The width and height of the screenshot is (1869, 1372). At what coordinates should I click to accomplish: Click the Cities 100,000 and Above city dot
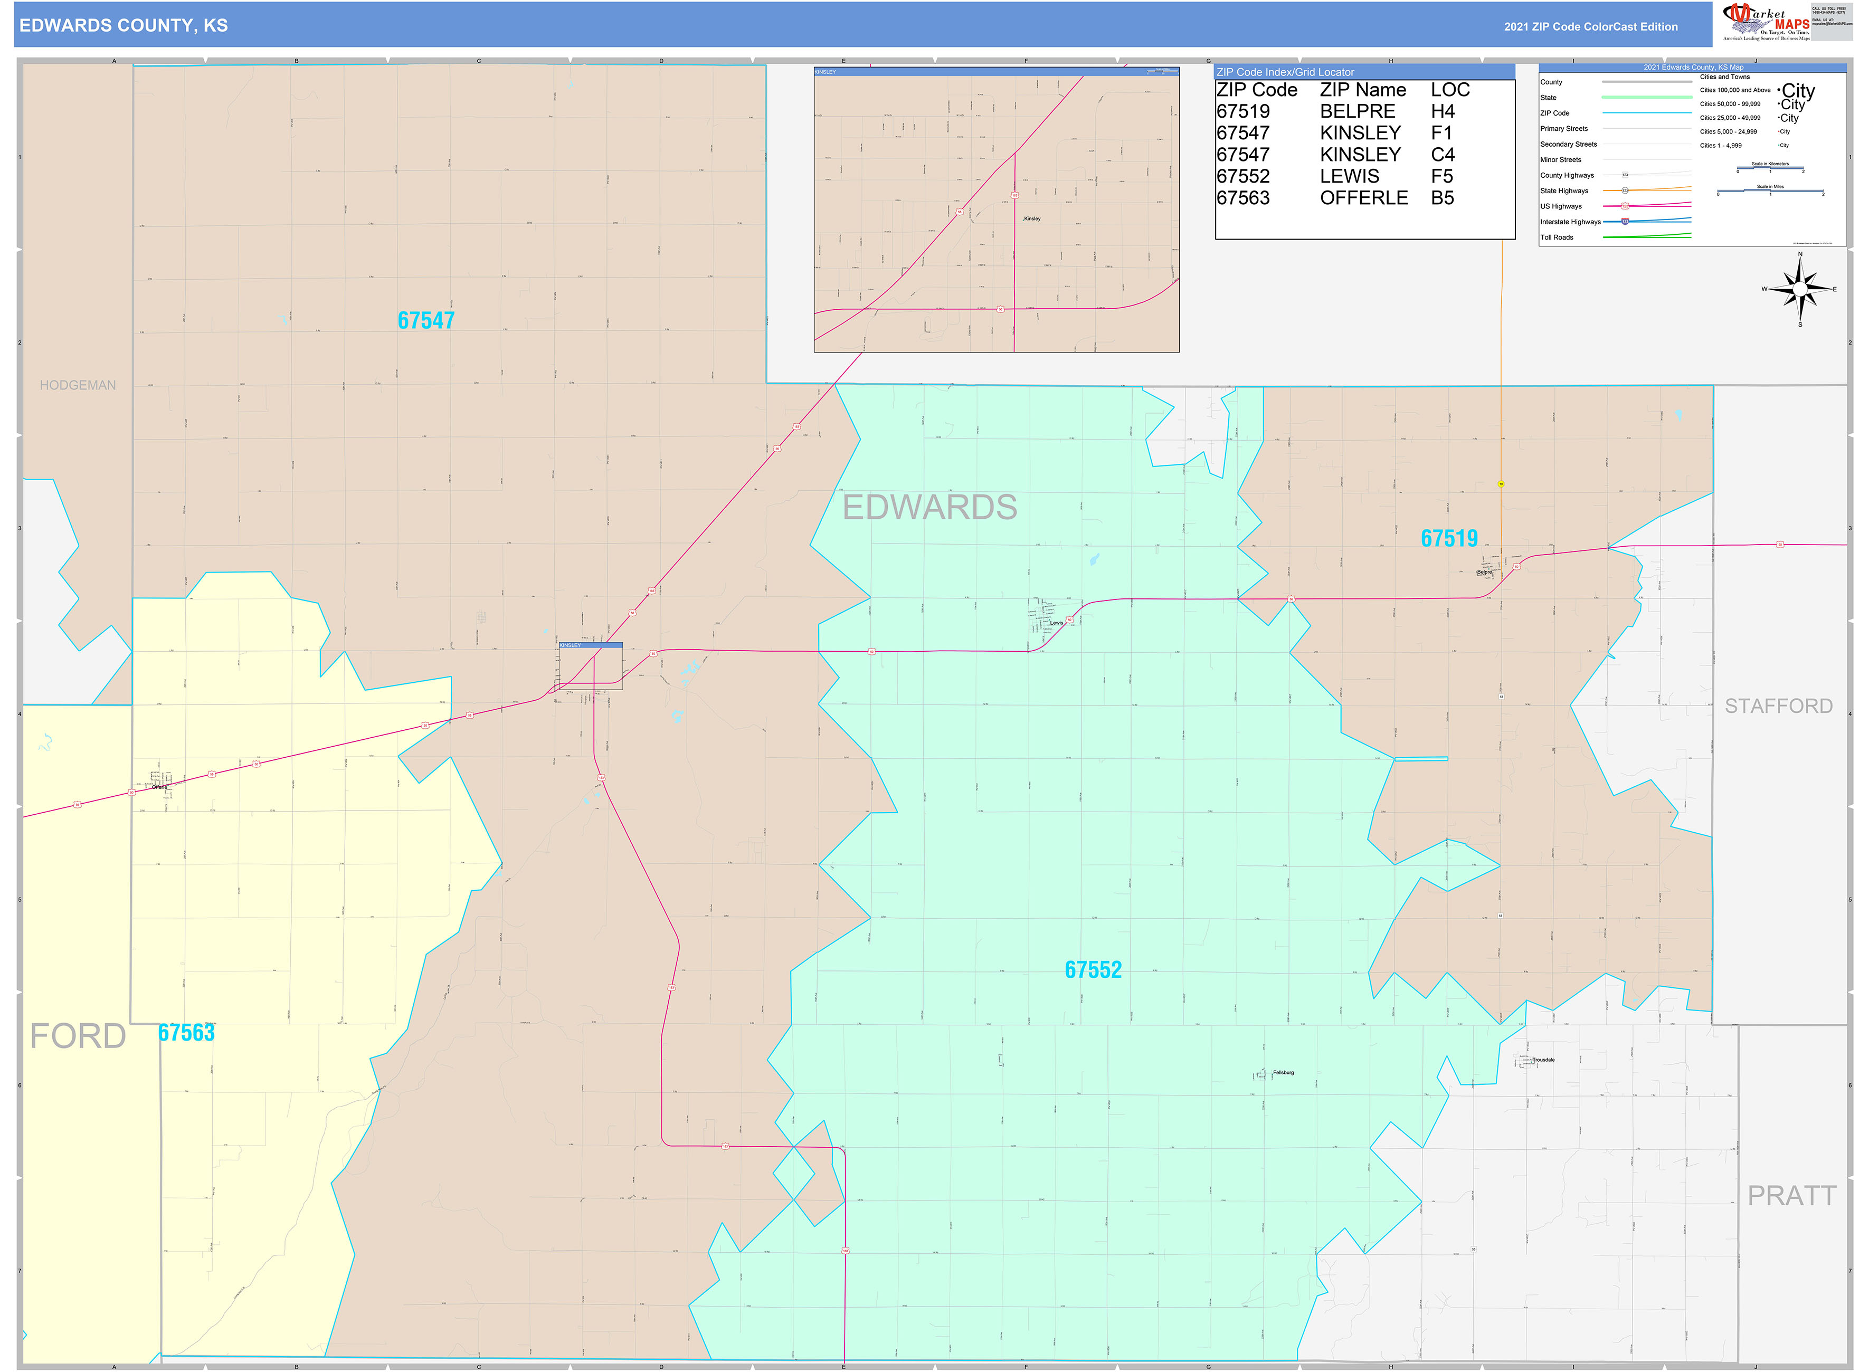(x=1778, y=90)
